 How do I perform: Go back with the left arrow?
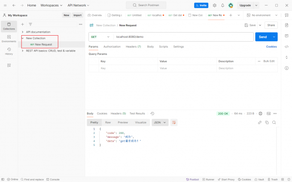(14, 6)
